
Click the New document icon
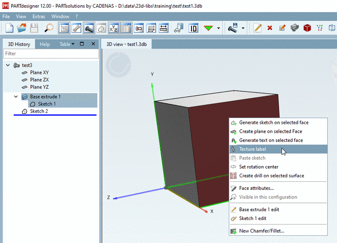[9, 28]
